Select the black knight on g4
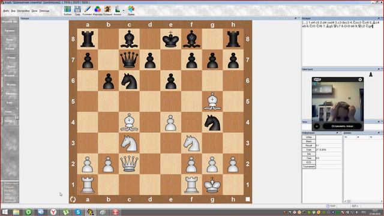Image resolution: width=384 pixels, height=216 pixels. pyautogui.click(x=212, y=122)
